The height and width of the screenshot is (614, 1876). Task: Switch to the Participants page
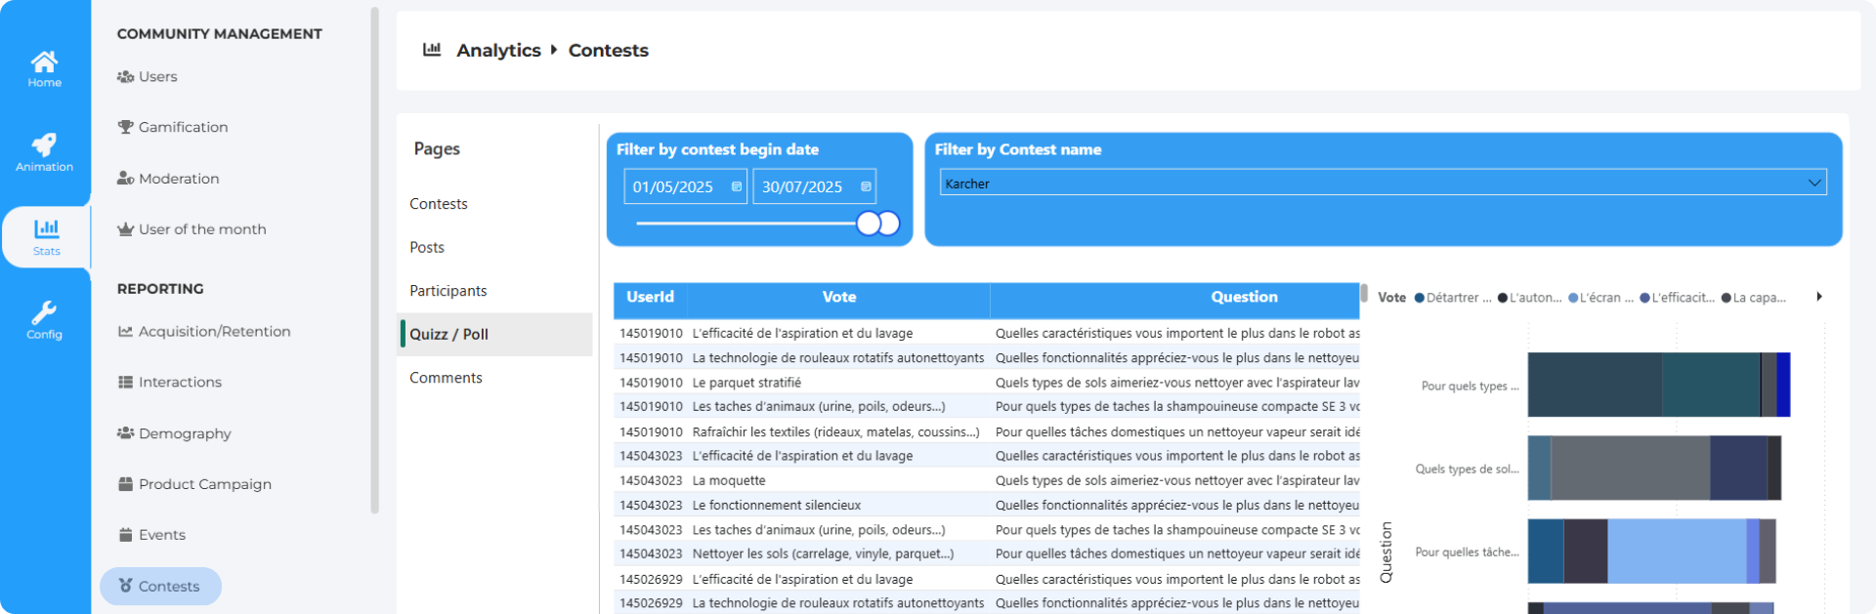coord(448,291)
